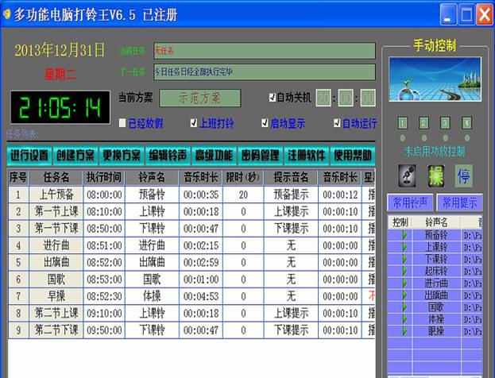495x378 pixels.
Task: Click the landscape preview image
Action: click(435, 79)
